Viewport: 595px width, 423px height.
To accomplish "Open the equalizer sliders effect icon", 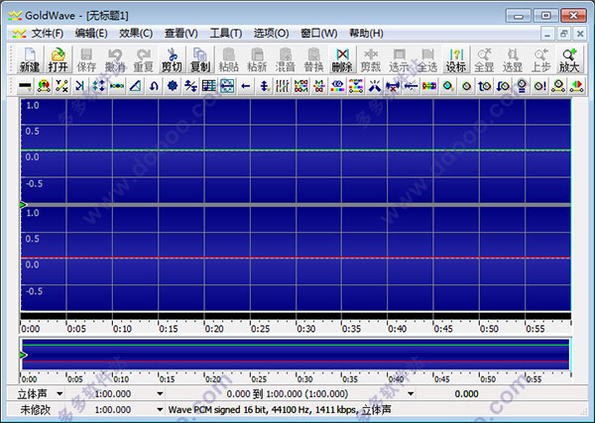I will point(283,86).
